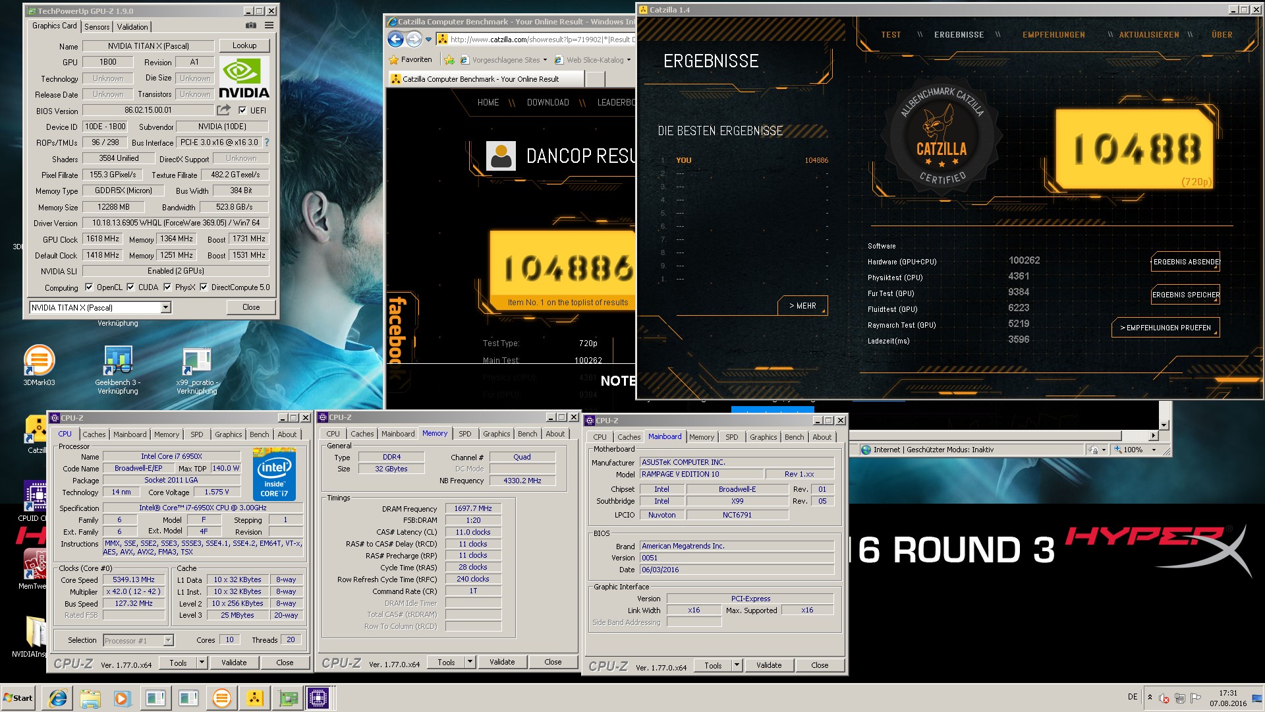Click network tray icon in system tray
This screenshot has width=1265, height=712.
coord(1179,697)
